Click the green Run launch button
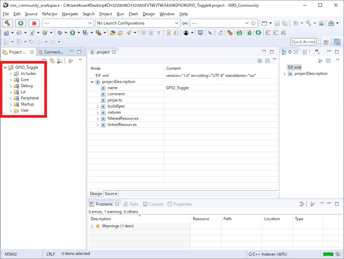 pyautogui.click(x=21, y=23)
